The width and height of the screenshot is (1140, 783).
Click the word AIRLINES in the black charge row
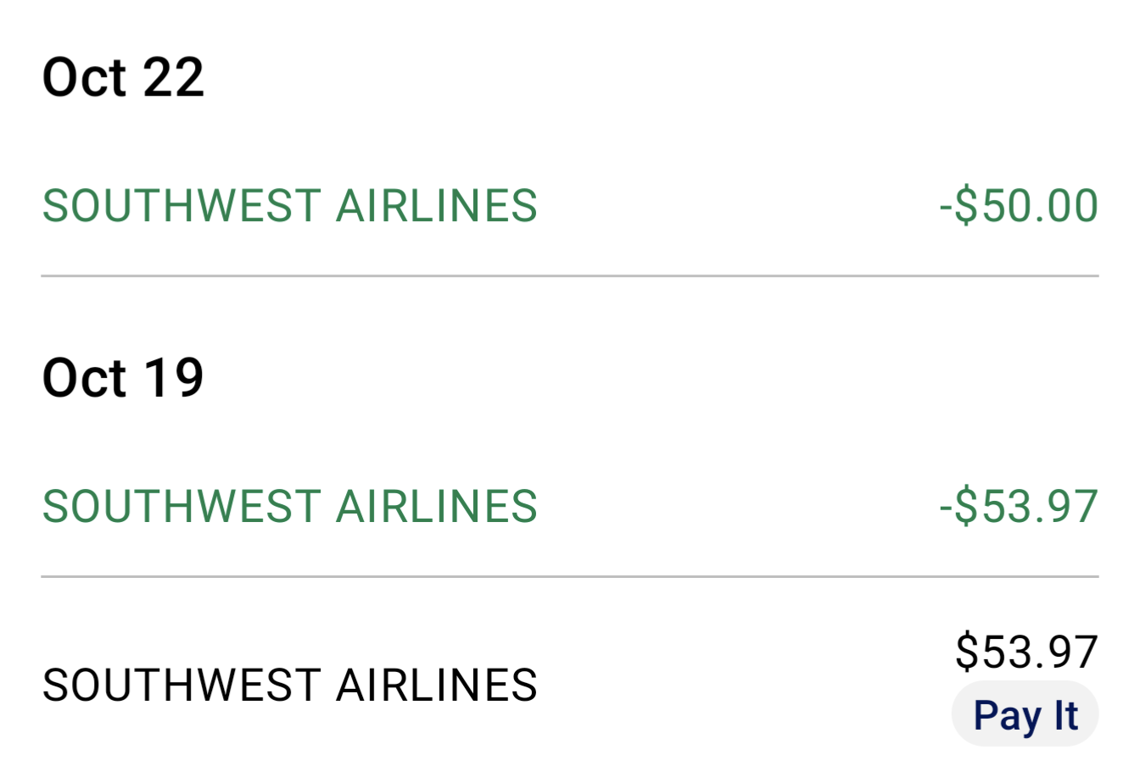pyautogui.click(x=437, y=685)
